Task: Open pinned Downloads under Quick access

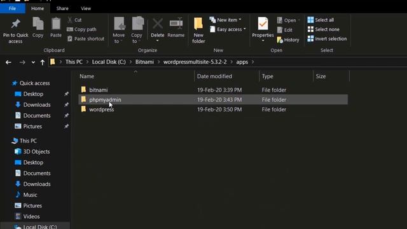Action: 37,104
